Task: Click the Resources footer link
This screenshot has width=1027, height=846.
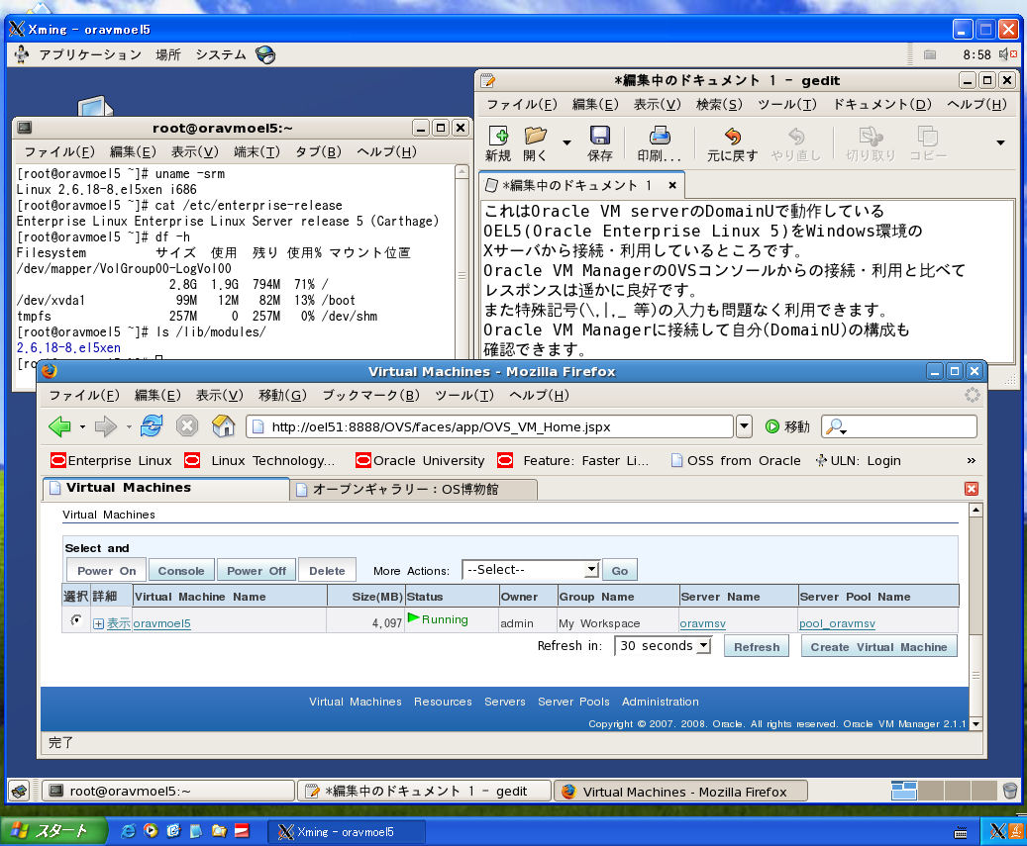Action: click(x=443, y=702)
